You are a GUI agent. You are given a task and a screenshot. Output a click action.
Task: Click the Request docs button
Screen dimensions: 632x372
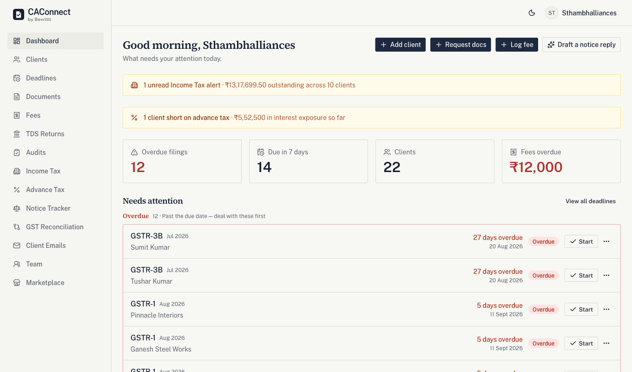(461, 45)
